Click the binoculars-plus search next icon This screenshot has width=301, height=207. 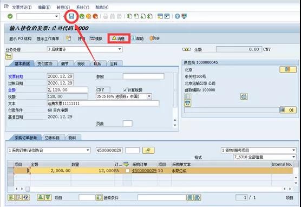[198, 197]
